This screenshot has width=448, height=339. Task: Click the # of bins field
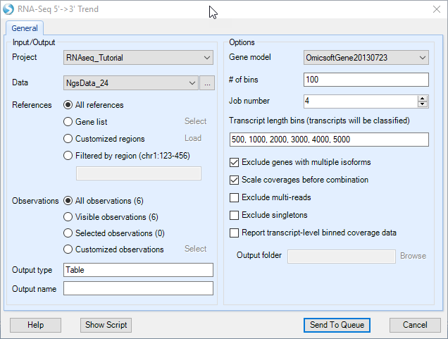[366, 80]
